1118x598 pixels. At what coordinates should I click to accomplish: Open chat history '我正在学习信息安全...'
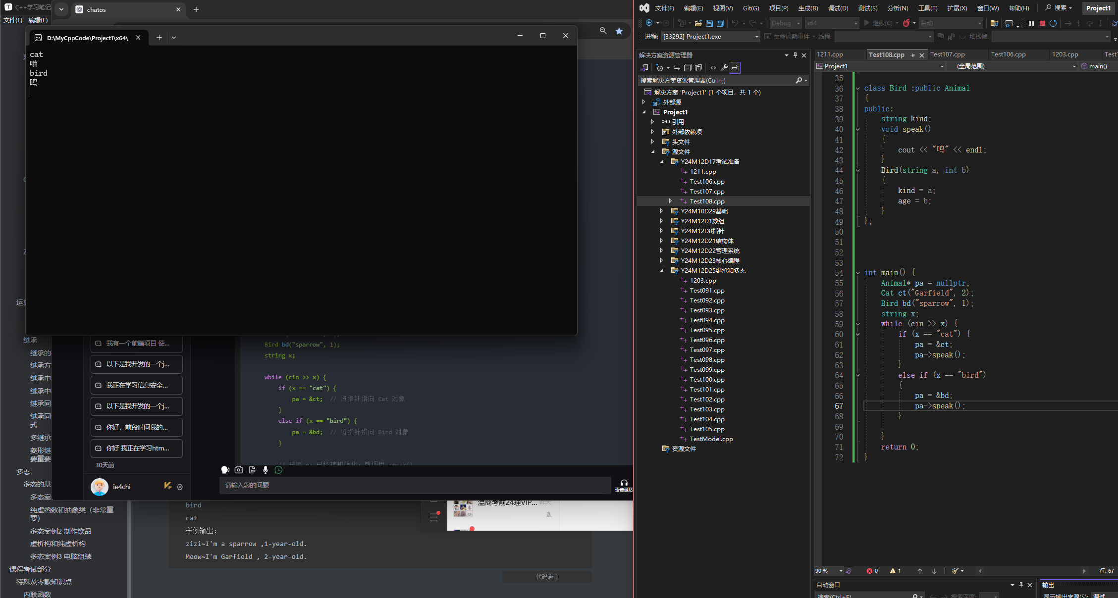tap(137, 385)
